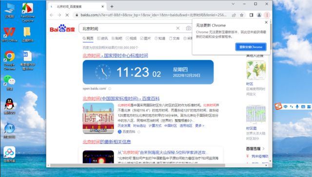This screenshot has height=177, width=312.
Task: Switch to 知道 results tab
Action: coord(160,38)
